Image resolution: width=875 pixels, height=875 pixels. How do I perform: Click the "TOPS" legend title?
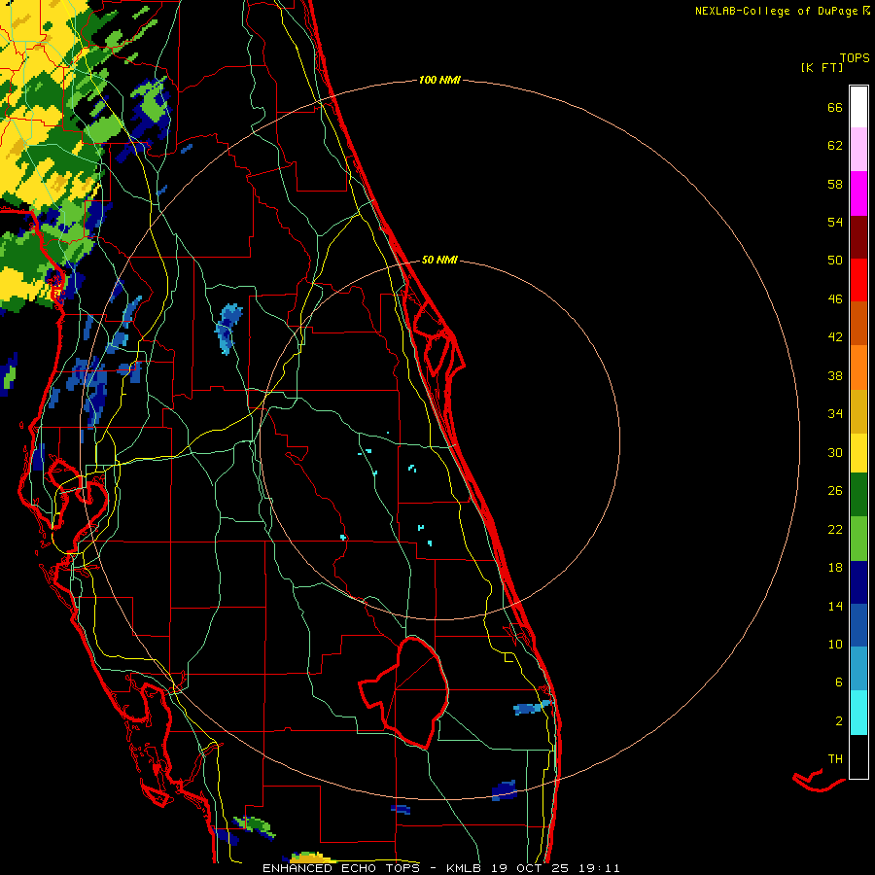click(855, 58)
